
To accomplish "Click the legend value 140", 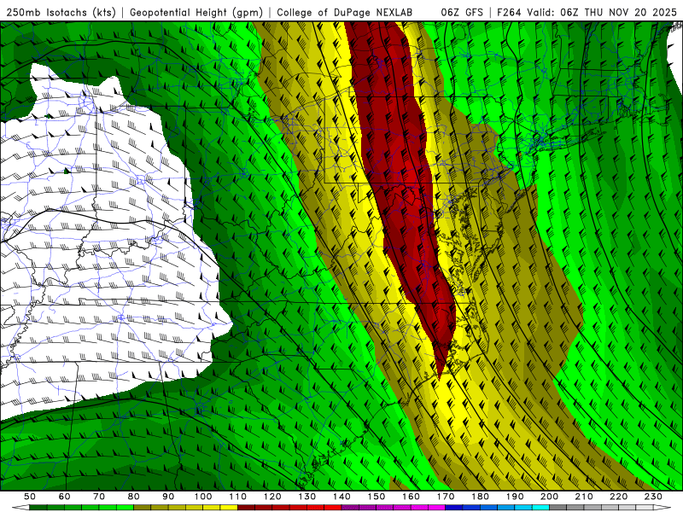I will (x=342, y=497).
